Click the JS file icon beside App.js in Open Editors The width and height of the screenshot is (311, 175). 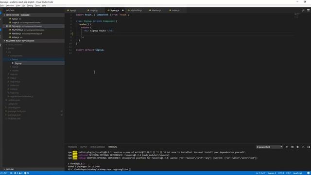(x=10, y=19)
